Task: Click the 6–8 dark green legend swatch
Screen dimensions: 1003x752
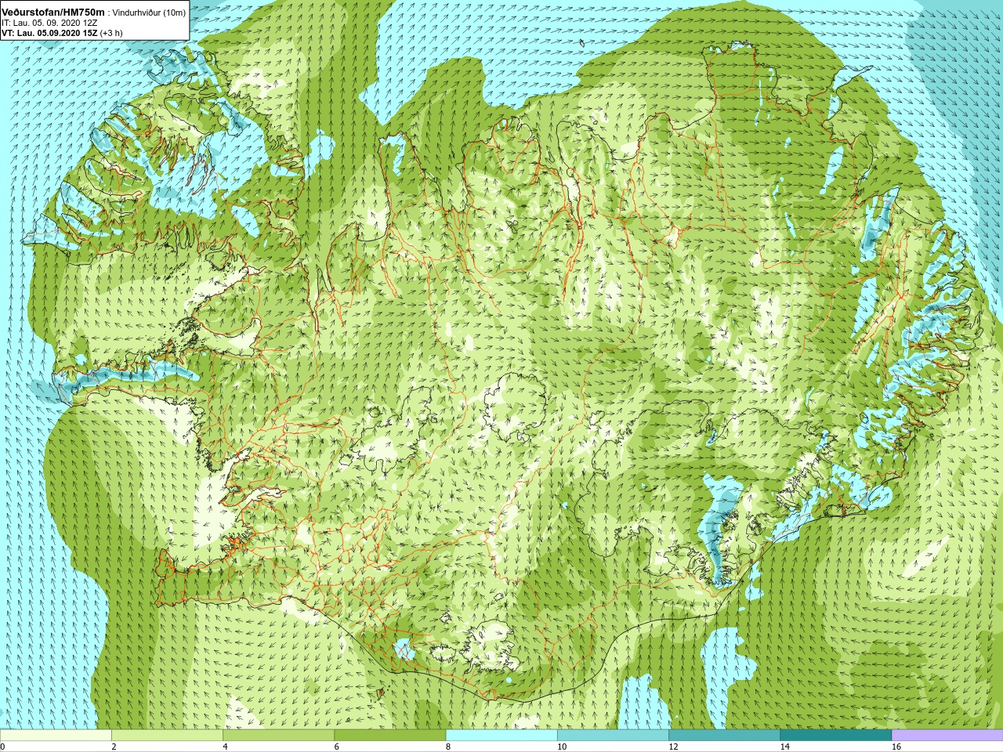Action: (x=390, y=736)
